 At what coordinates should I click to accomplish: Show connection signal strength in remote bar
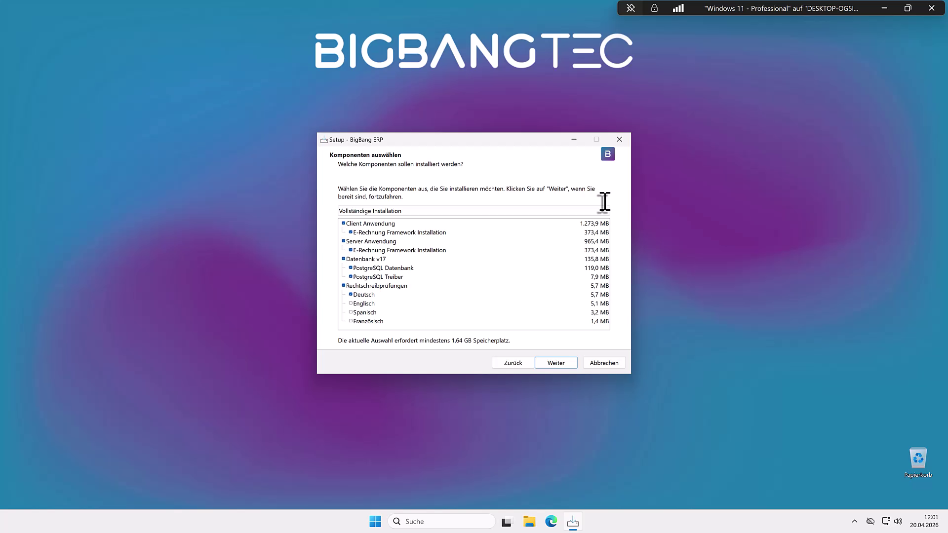coord(678,8)
